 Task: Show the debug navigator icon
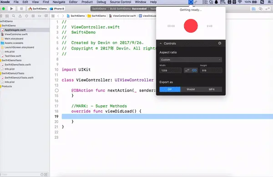(33, 16)
